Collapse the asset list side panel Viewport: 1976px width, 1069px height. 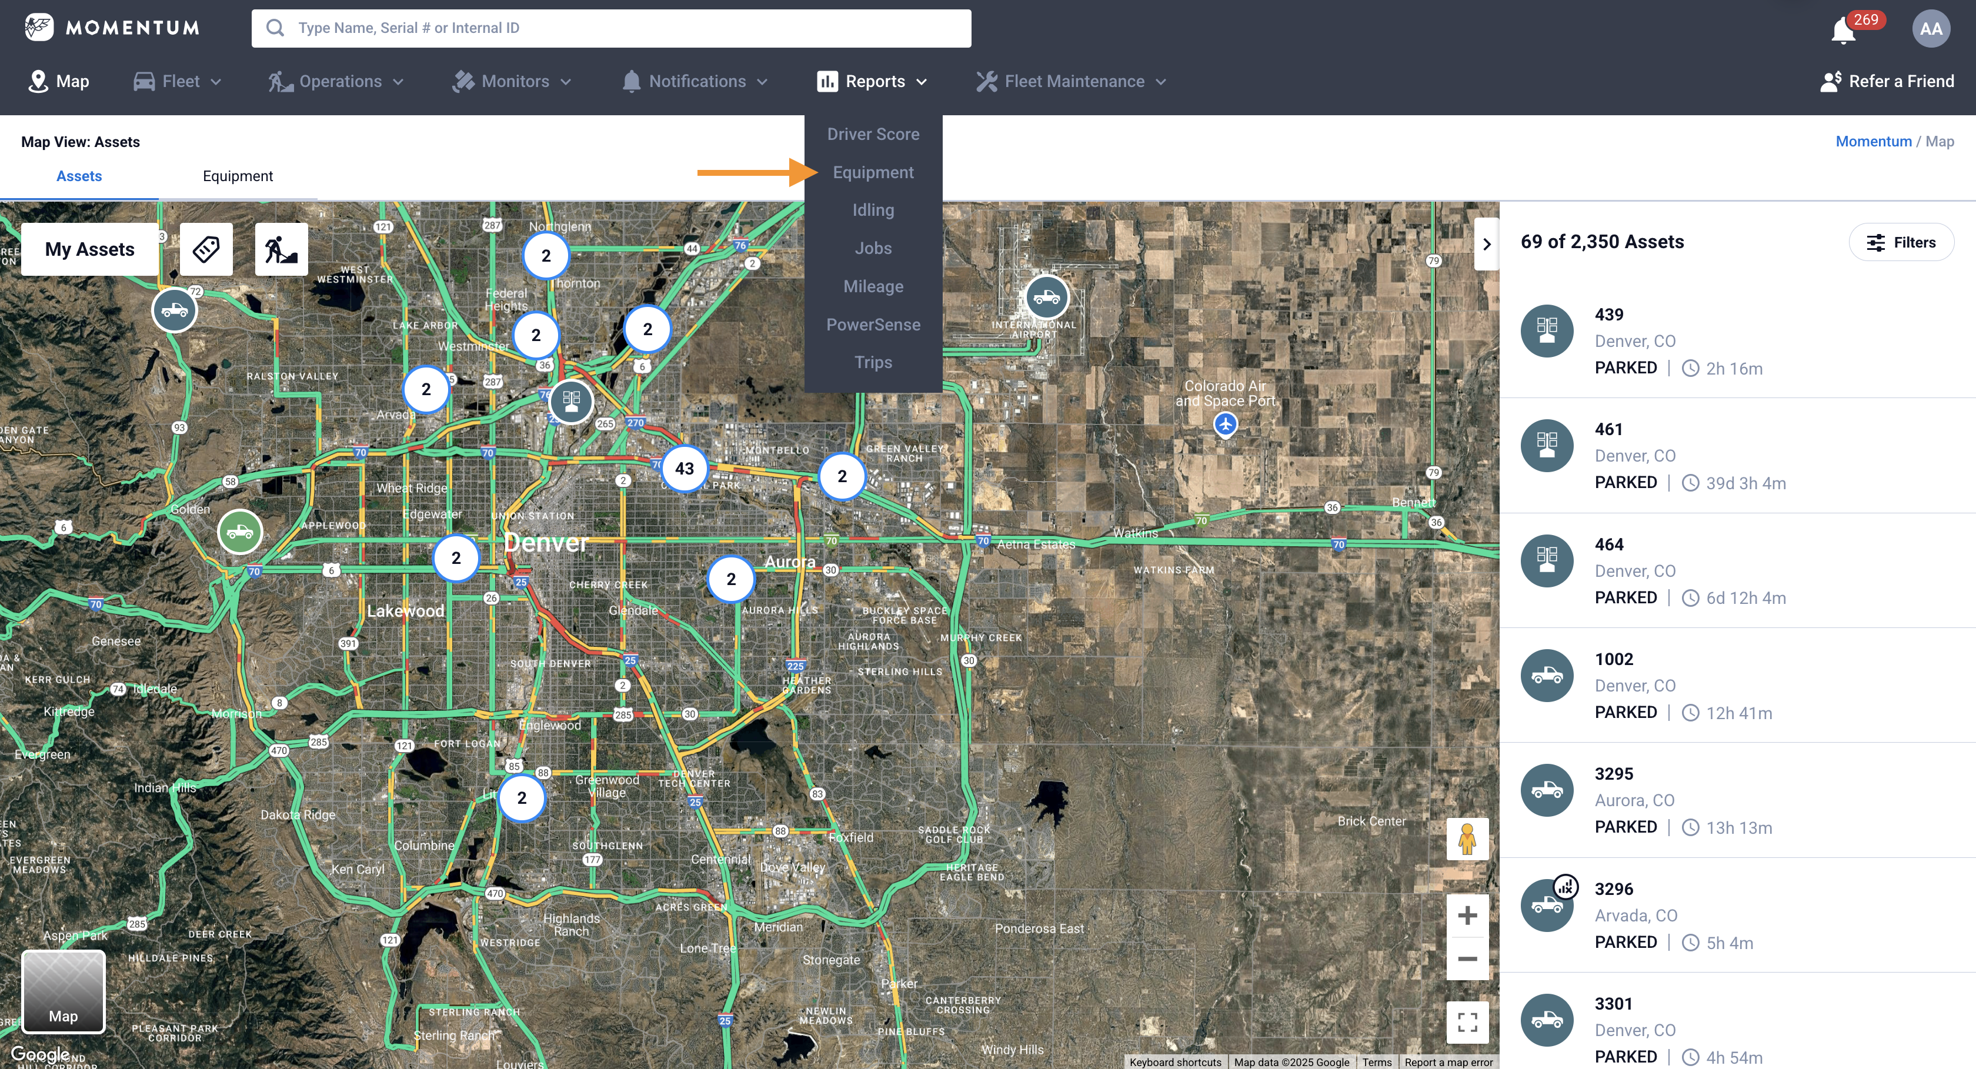tap(1486, 244)
